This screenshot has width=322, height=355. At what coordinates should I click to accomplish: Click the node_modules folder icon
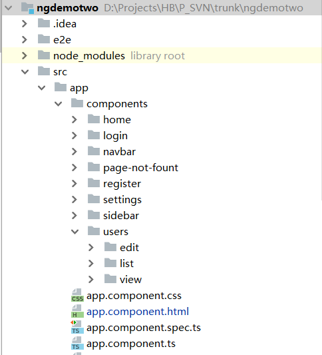[44, 55]
